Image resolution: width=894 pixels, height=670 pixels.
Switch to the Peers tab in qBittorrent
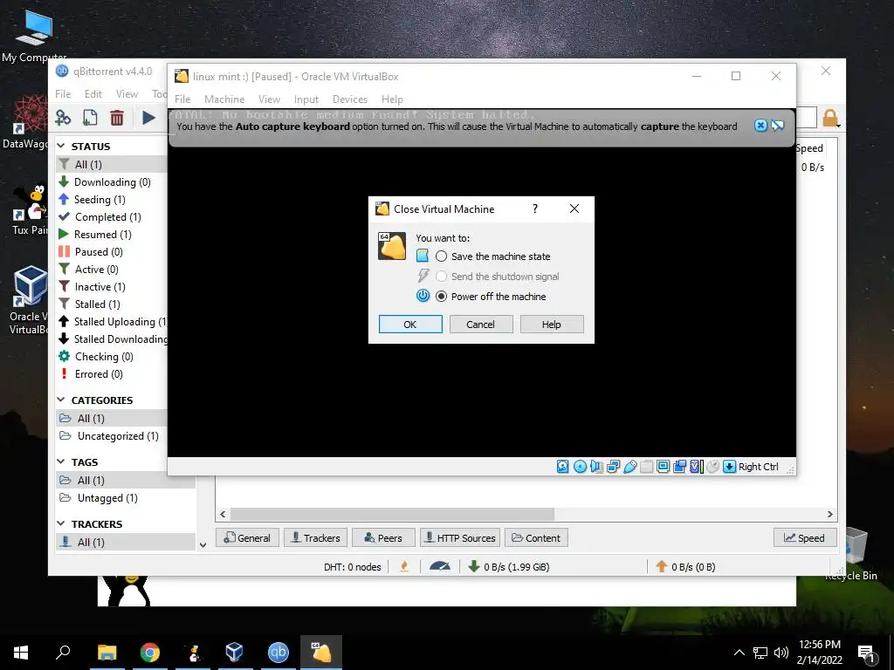click(x=383, y=537)
